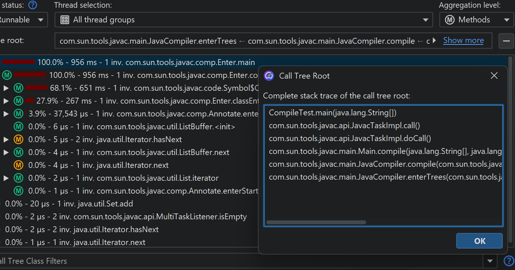515x270 pixels.
Task: Open the All thread groups dropdown
Action: [244, 20]
